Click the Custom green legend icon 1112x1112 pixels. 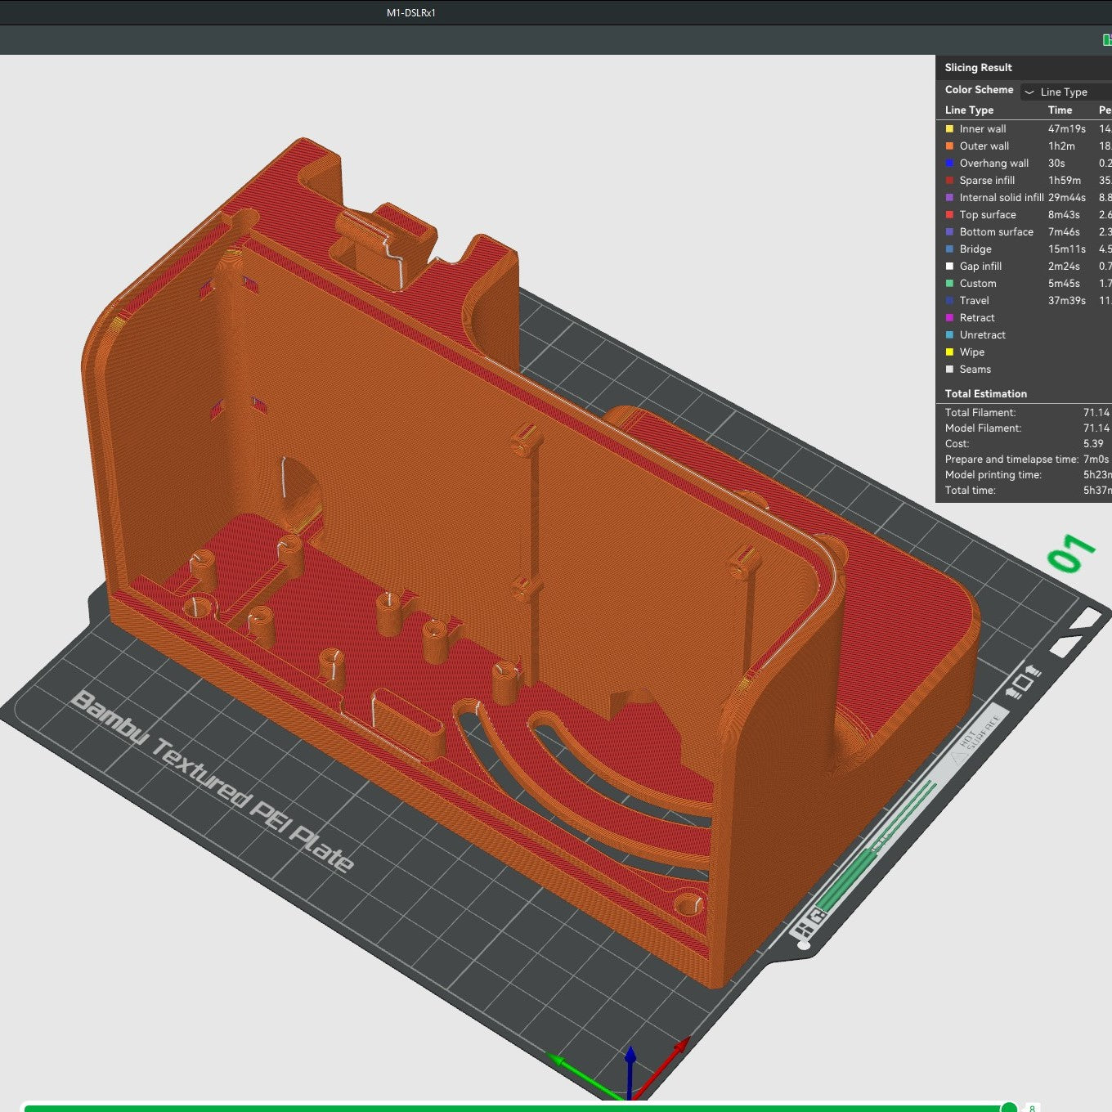tap(949, 283)
